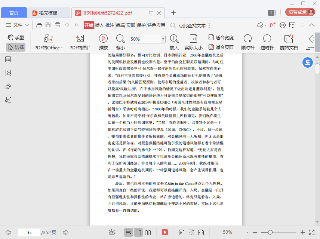The height and width of the screenshot is (239, 320).
Task: Click the page number input field
Action: (29, 232)
